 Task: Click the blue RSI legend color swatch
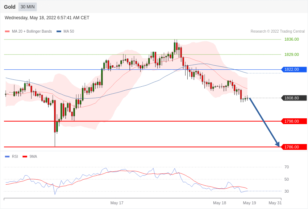click(x=7, y=156)
